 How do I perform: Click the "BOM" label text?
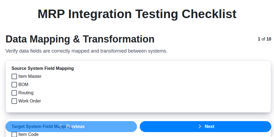(23, 85)
